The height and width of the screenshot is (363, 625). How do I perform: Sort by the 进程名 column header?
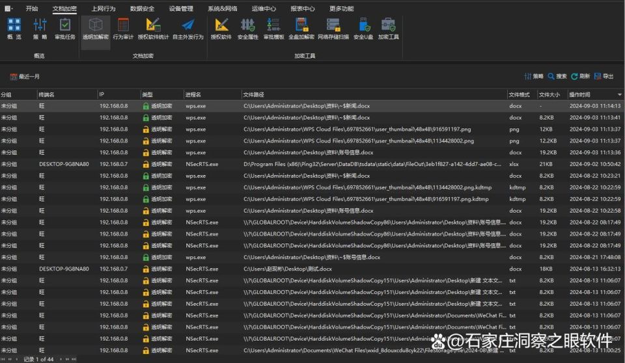(212, 94)
